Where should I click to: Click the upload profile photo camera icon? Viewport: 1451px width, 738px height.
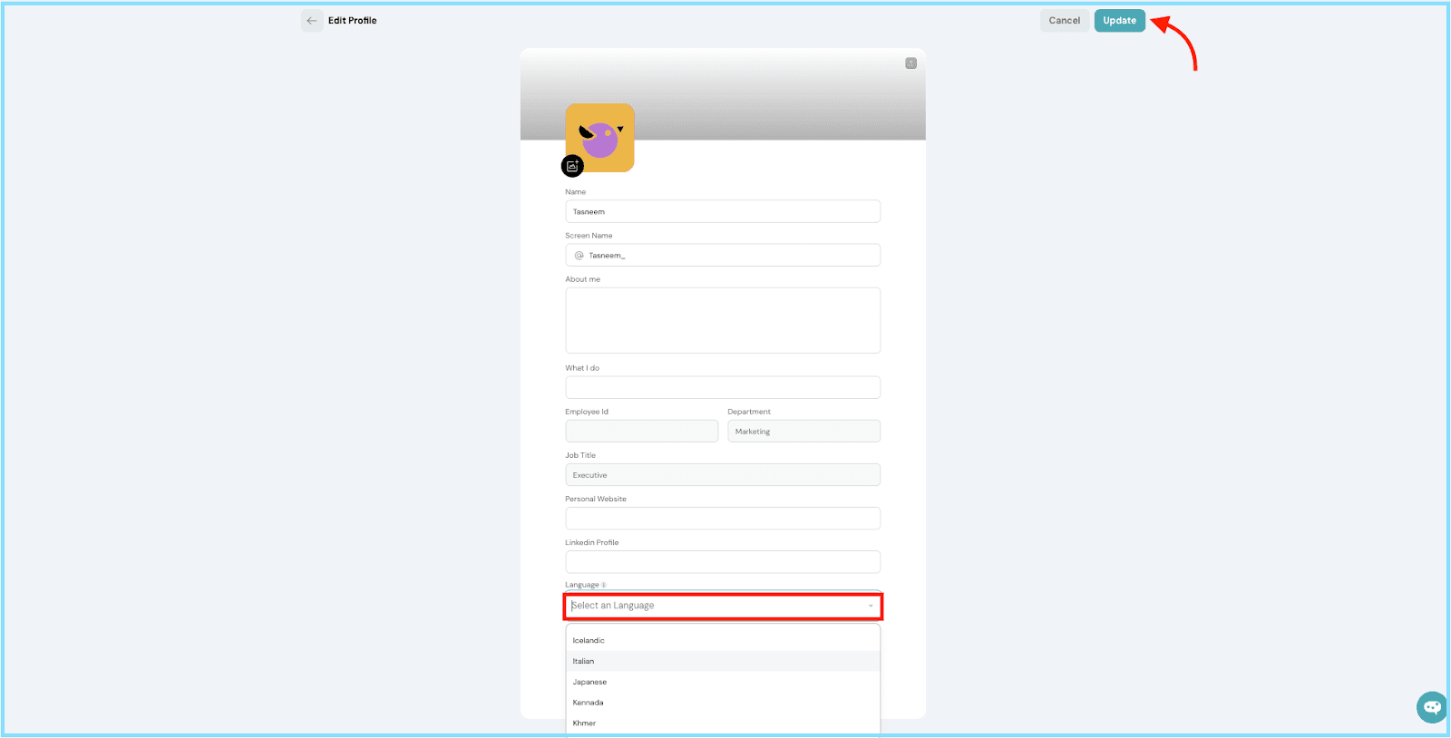click(572, 166)
